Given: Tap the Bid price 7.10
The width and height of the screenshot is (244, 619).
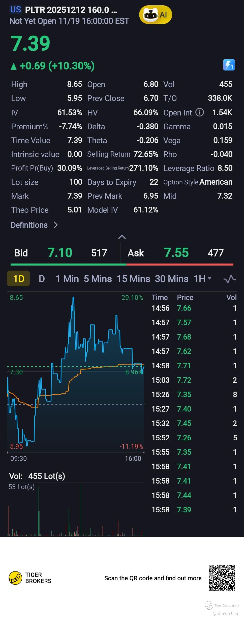Looking at the screenshot, I should pyautogui.click(x=60, y=253).
